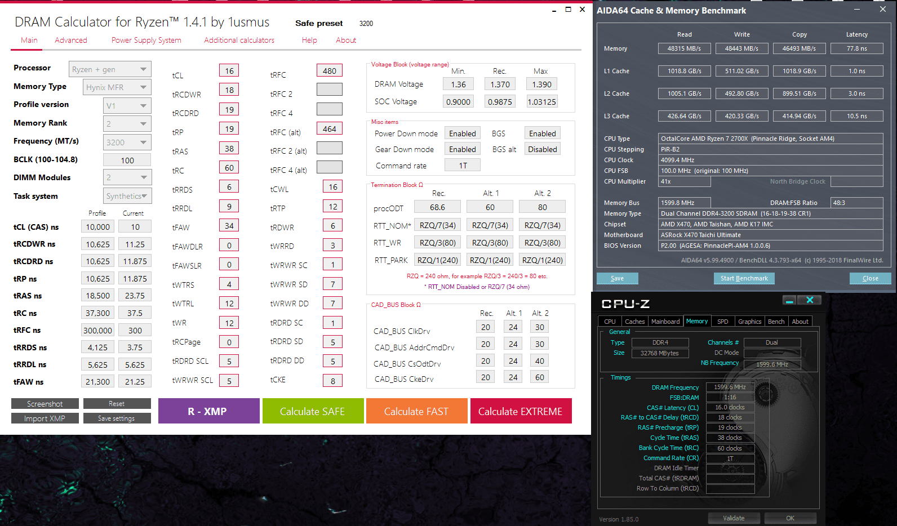897x526 pixels.
Task: Click the tCKE value field showing 8
Action: (333, 381)
